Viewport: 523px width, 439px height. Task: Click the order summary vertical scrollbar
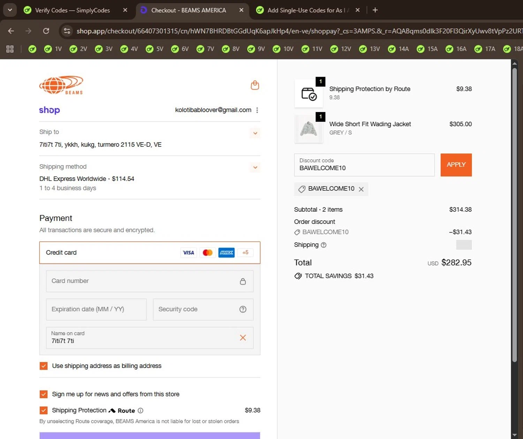click(x=514, y=214)
